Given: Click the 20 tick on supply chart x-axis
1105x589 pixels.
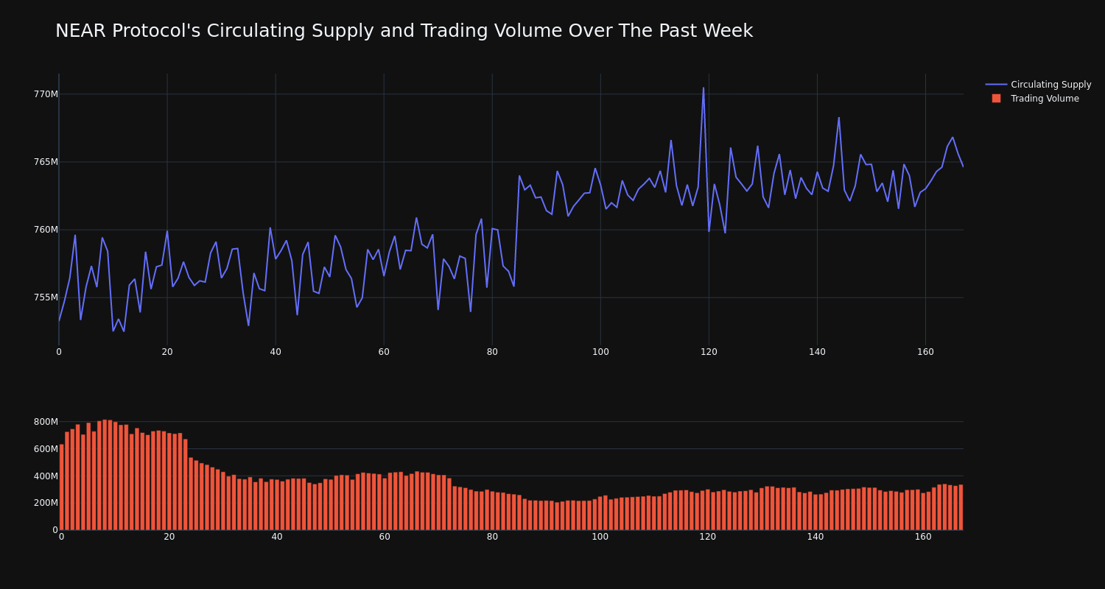Looking at the screenshot, I should pos(167,352).
